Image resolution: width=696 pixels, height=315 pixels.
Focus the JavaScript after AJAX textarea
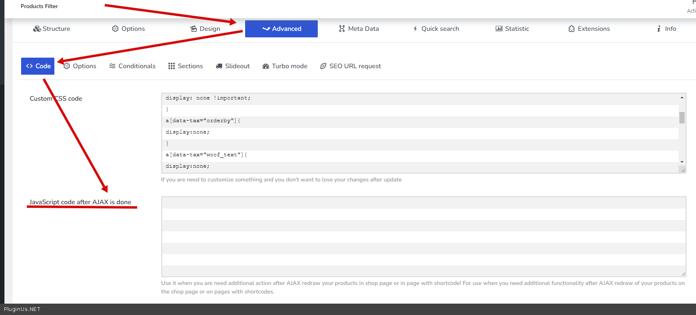(423, 236)
